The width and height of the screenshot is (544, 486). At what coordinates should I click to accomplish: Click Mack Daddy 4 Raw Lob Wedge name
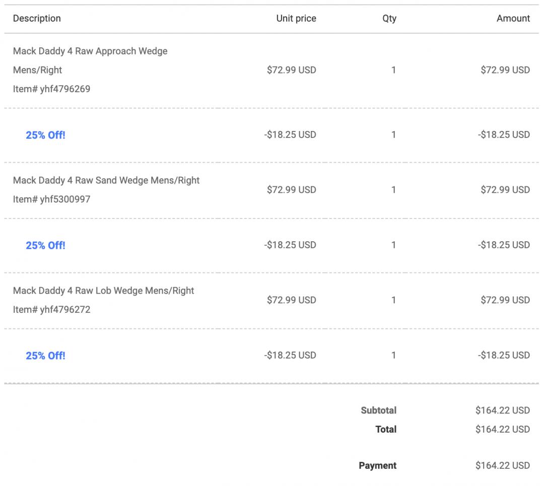pos(103,291)
